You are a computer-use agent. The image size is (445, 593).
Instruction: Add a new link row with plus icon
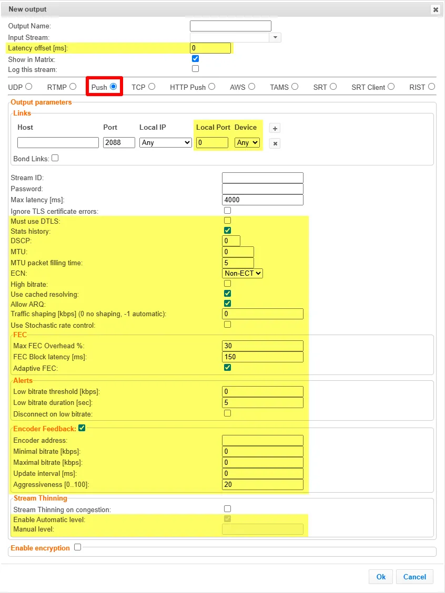click(275, 129)
